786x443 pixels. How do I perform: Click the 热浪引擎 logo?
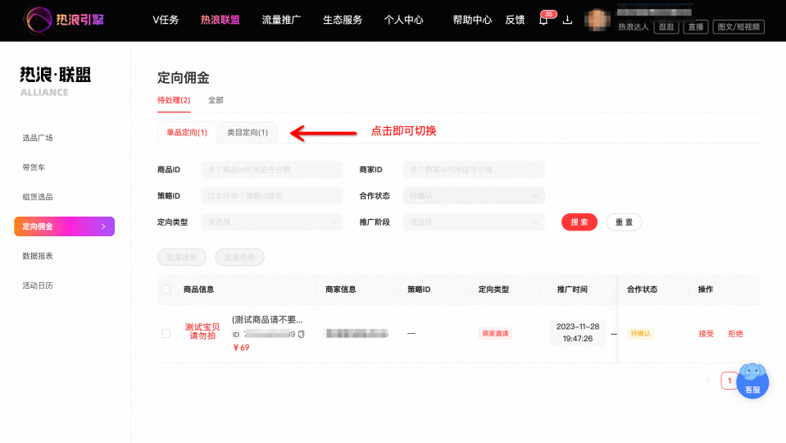coord(64,20)
